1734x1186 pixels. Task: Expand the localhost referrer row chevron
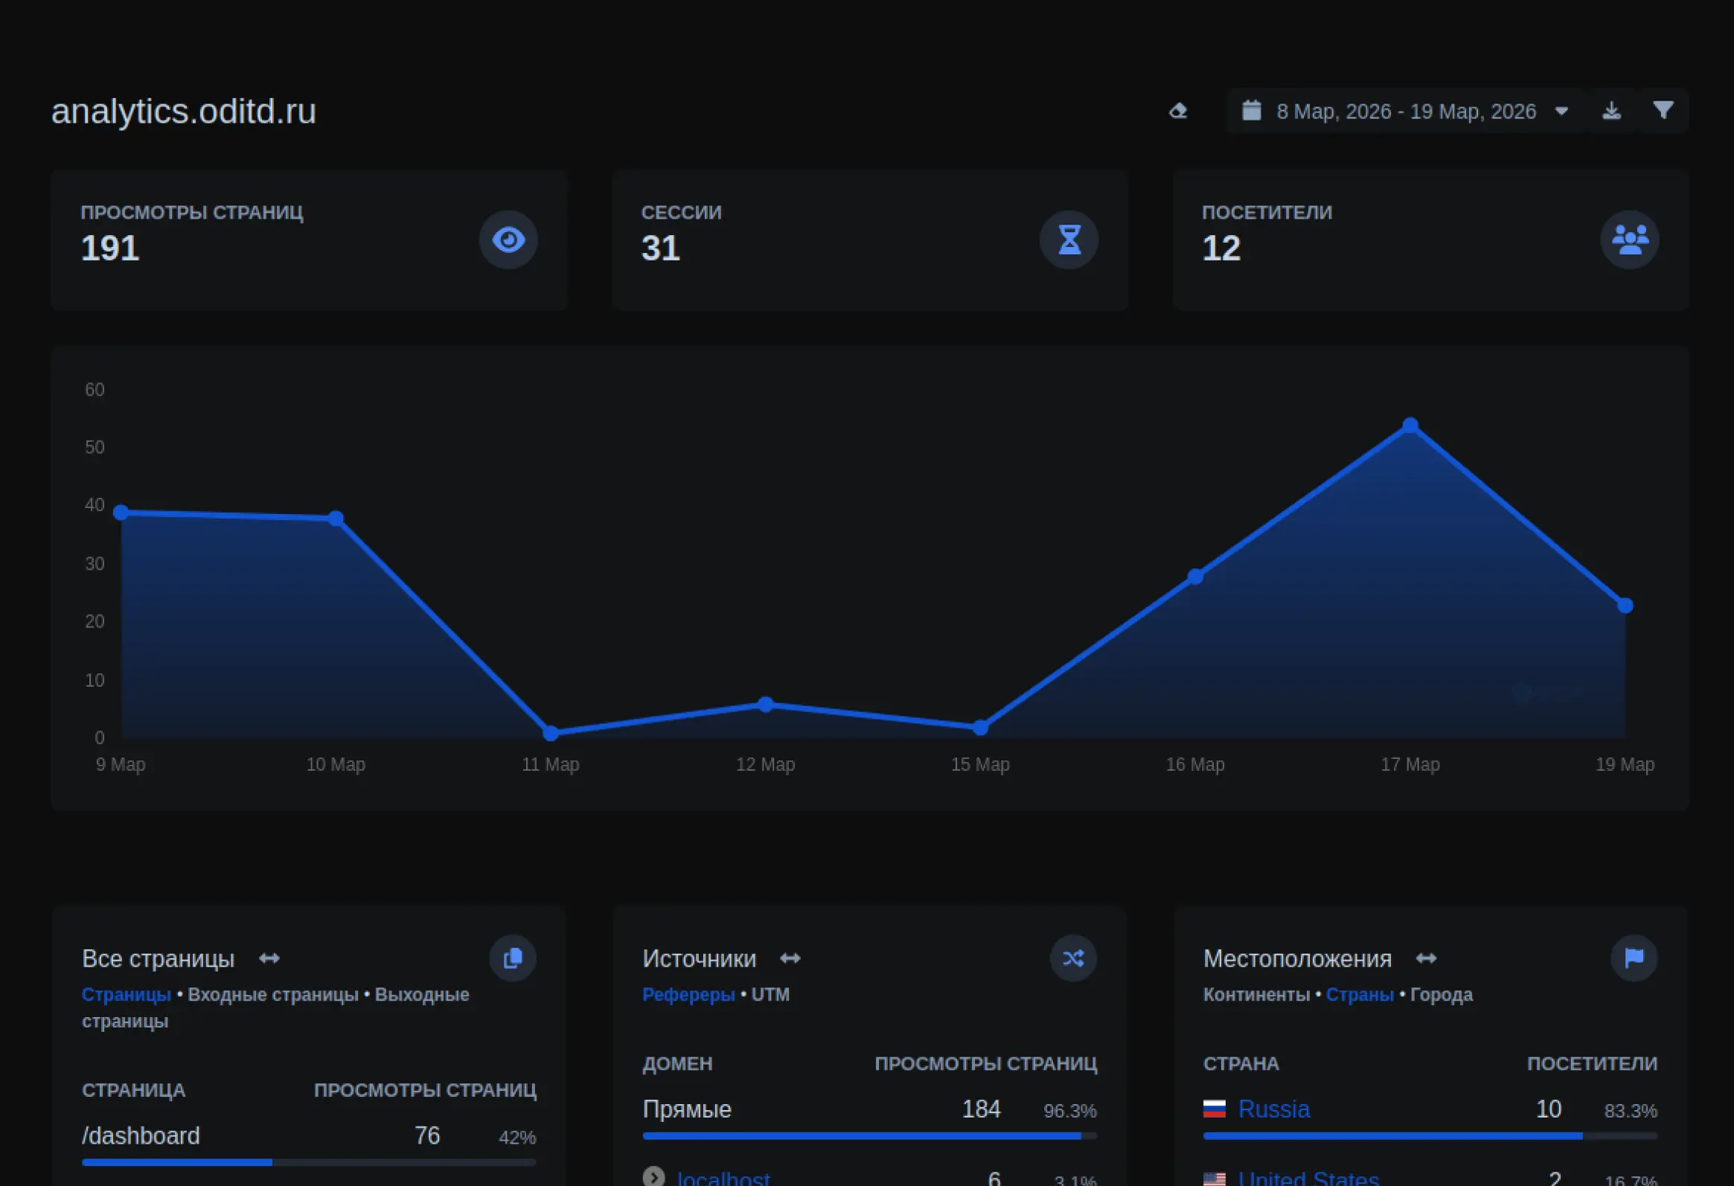click(x=653, y=1176)
